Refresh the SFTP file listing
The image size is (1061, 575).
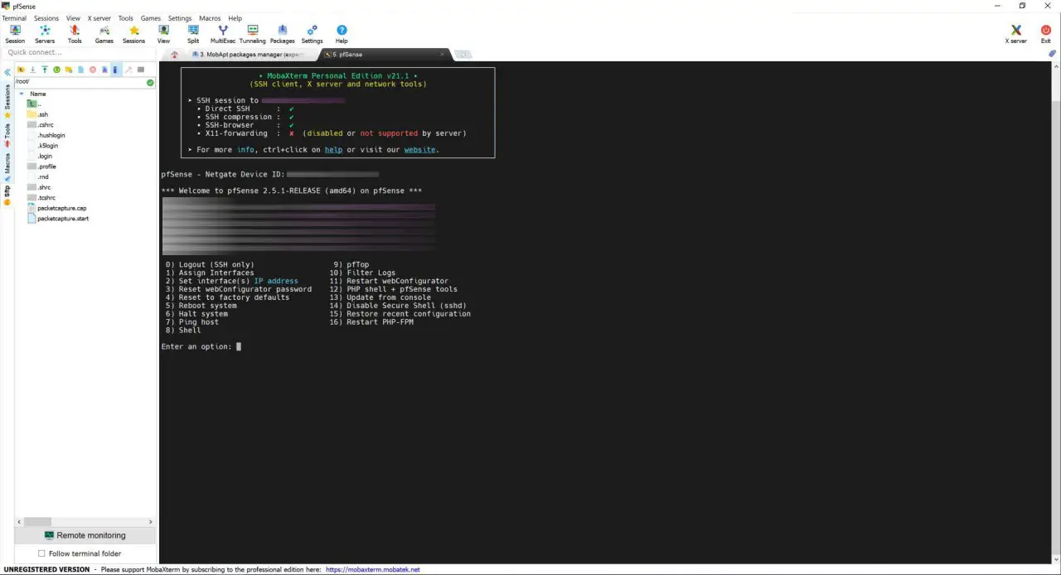coord(56,70)
